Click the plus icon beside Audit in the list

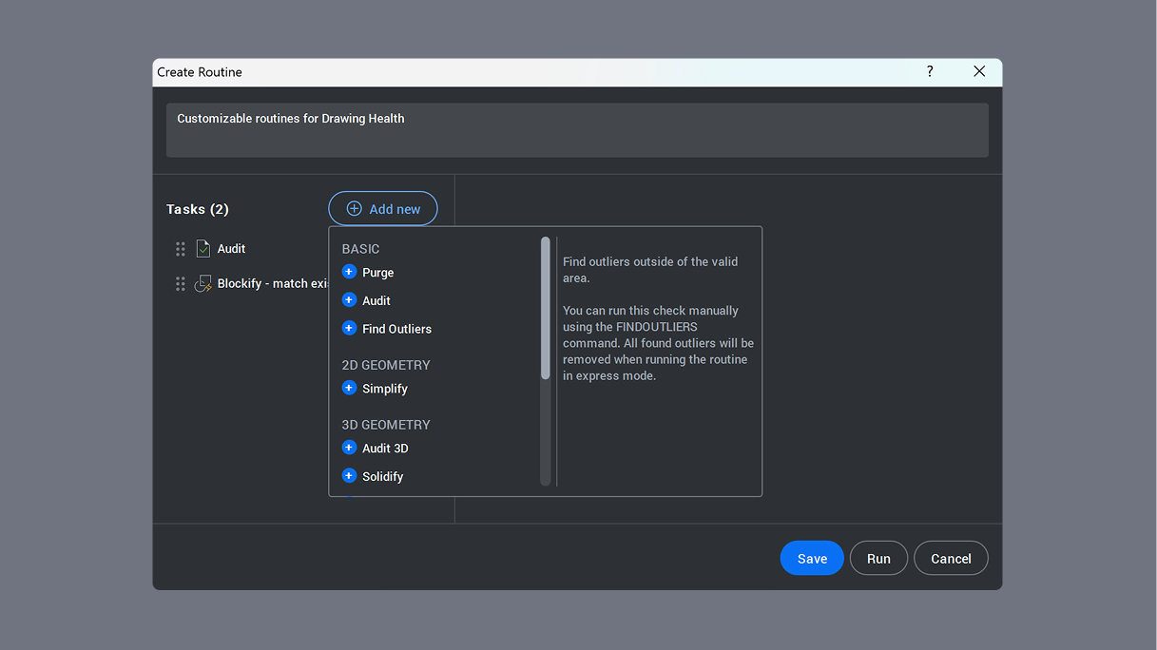click(x=349, y=300)
